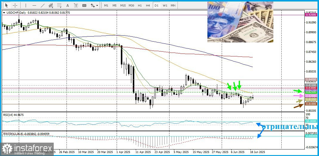Switch to M30 timeframe

pos(131,5)
